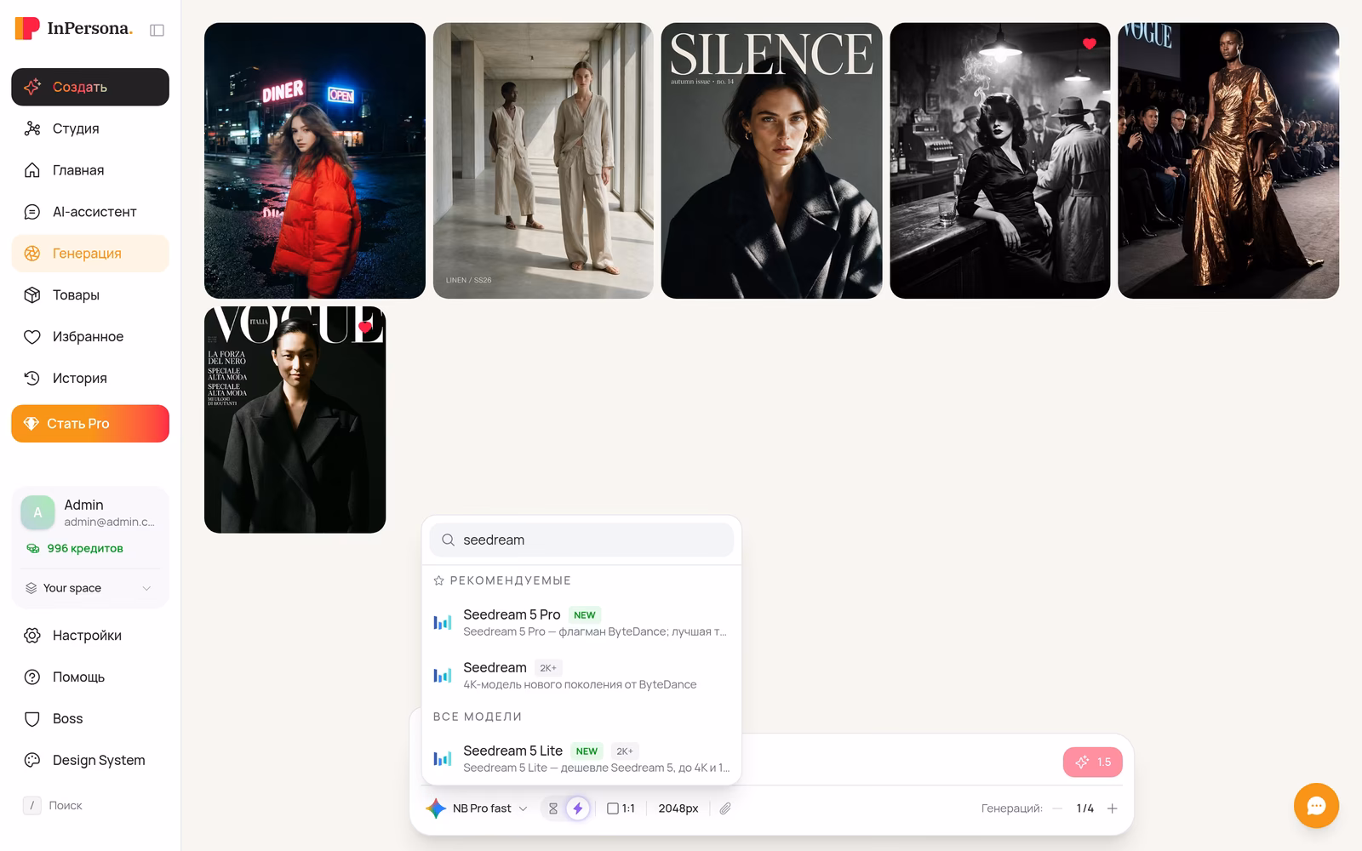Open the NB Pro fast model dropdown

pyautogui.click(x=478, y=808)
